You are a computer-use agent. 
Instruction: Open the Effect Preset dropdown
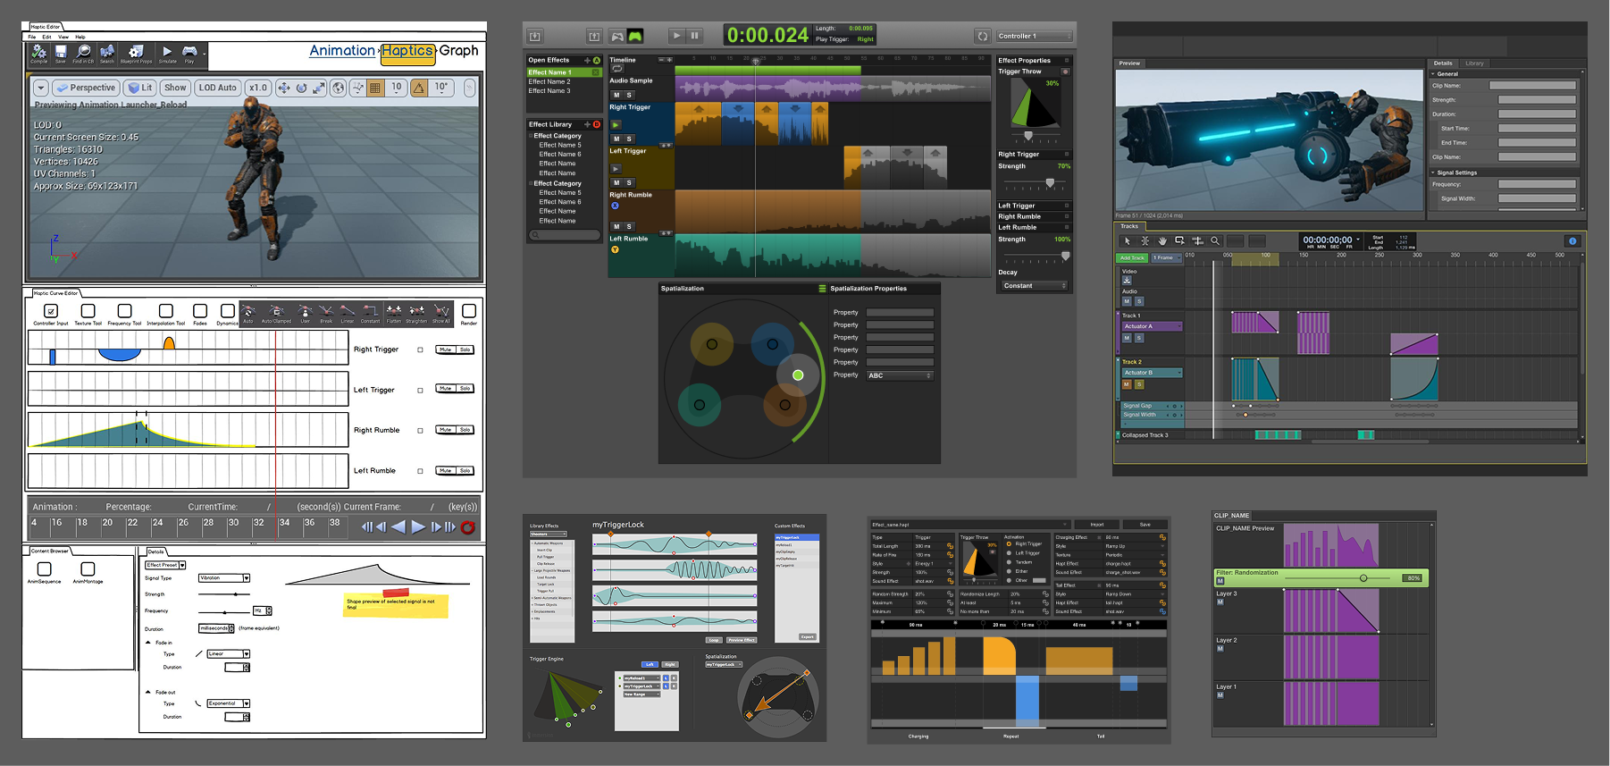point(165,565)
